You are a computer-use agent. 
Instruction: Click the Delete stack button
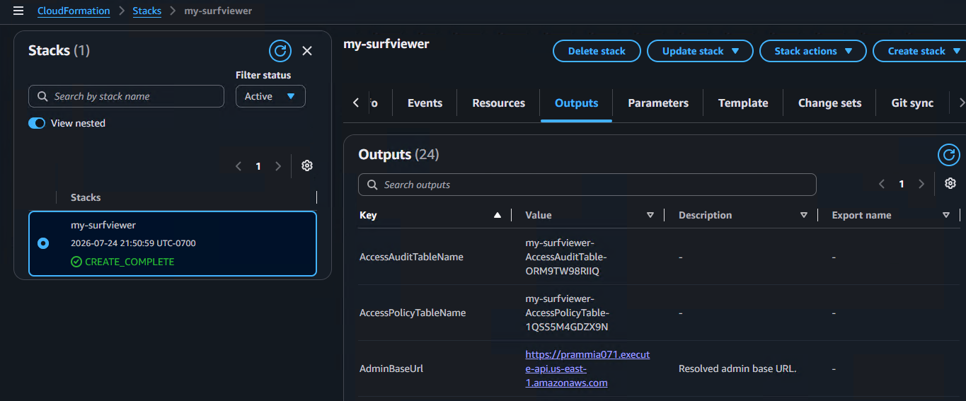pos(597,51)
